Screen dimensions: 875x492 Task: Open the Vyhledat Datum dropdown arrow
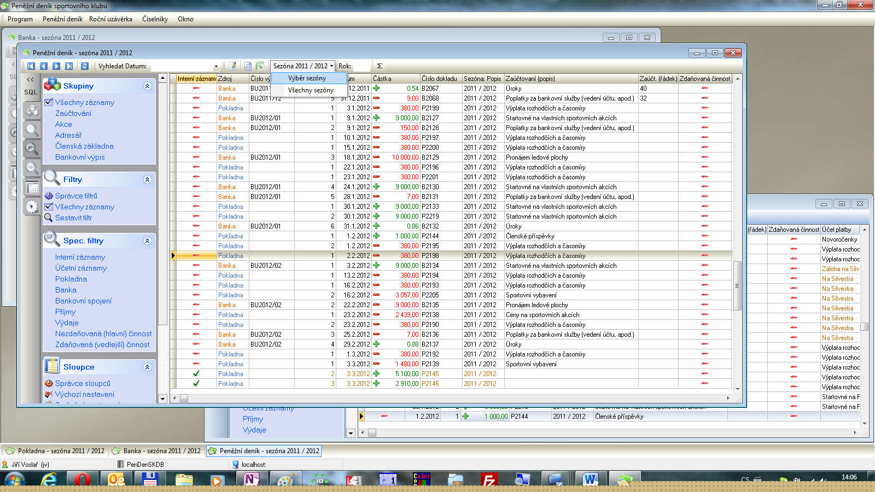[216, 66]
